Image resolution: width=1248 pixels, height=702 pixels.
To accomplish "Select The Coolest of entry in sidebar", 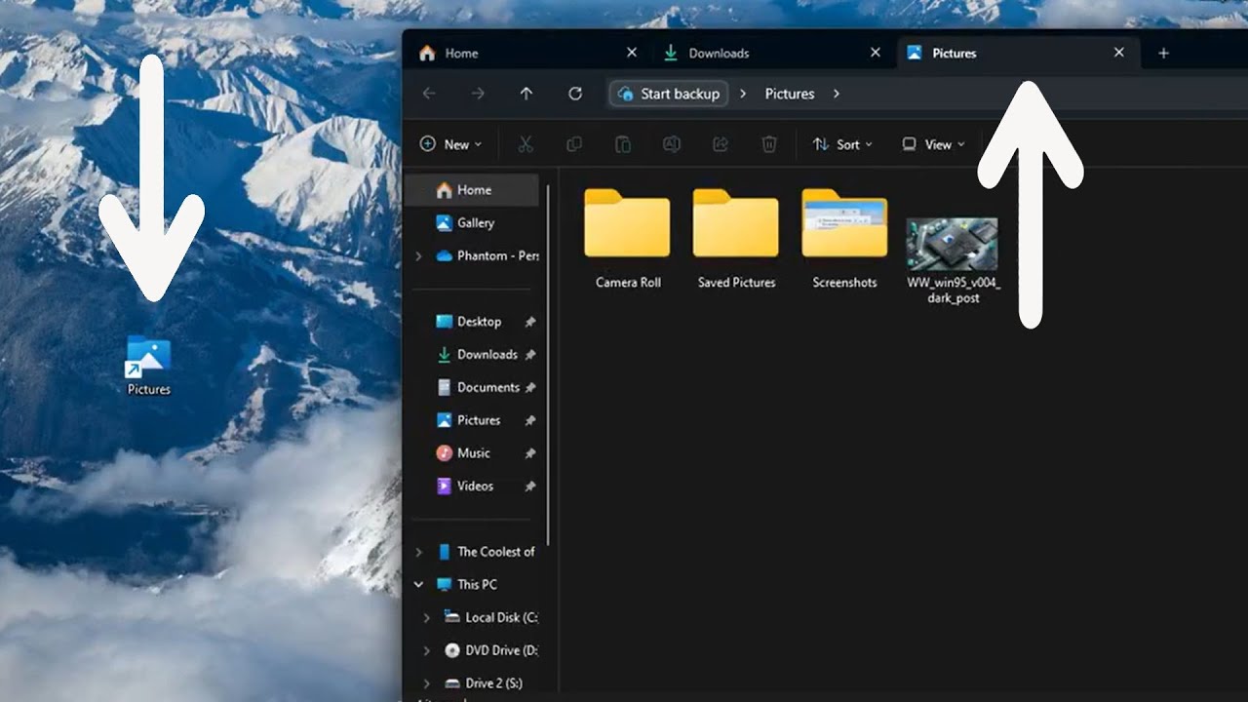I will [486, 552].
